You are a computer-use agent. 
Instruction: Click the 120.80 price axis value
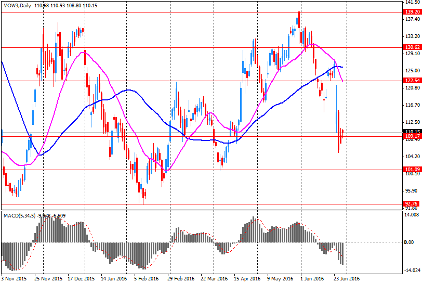(413, 88)
